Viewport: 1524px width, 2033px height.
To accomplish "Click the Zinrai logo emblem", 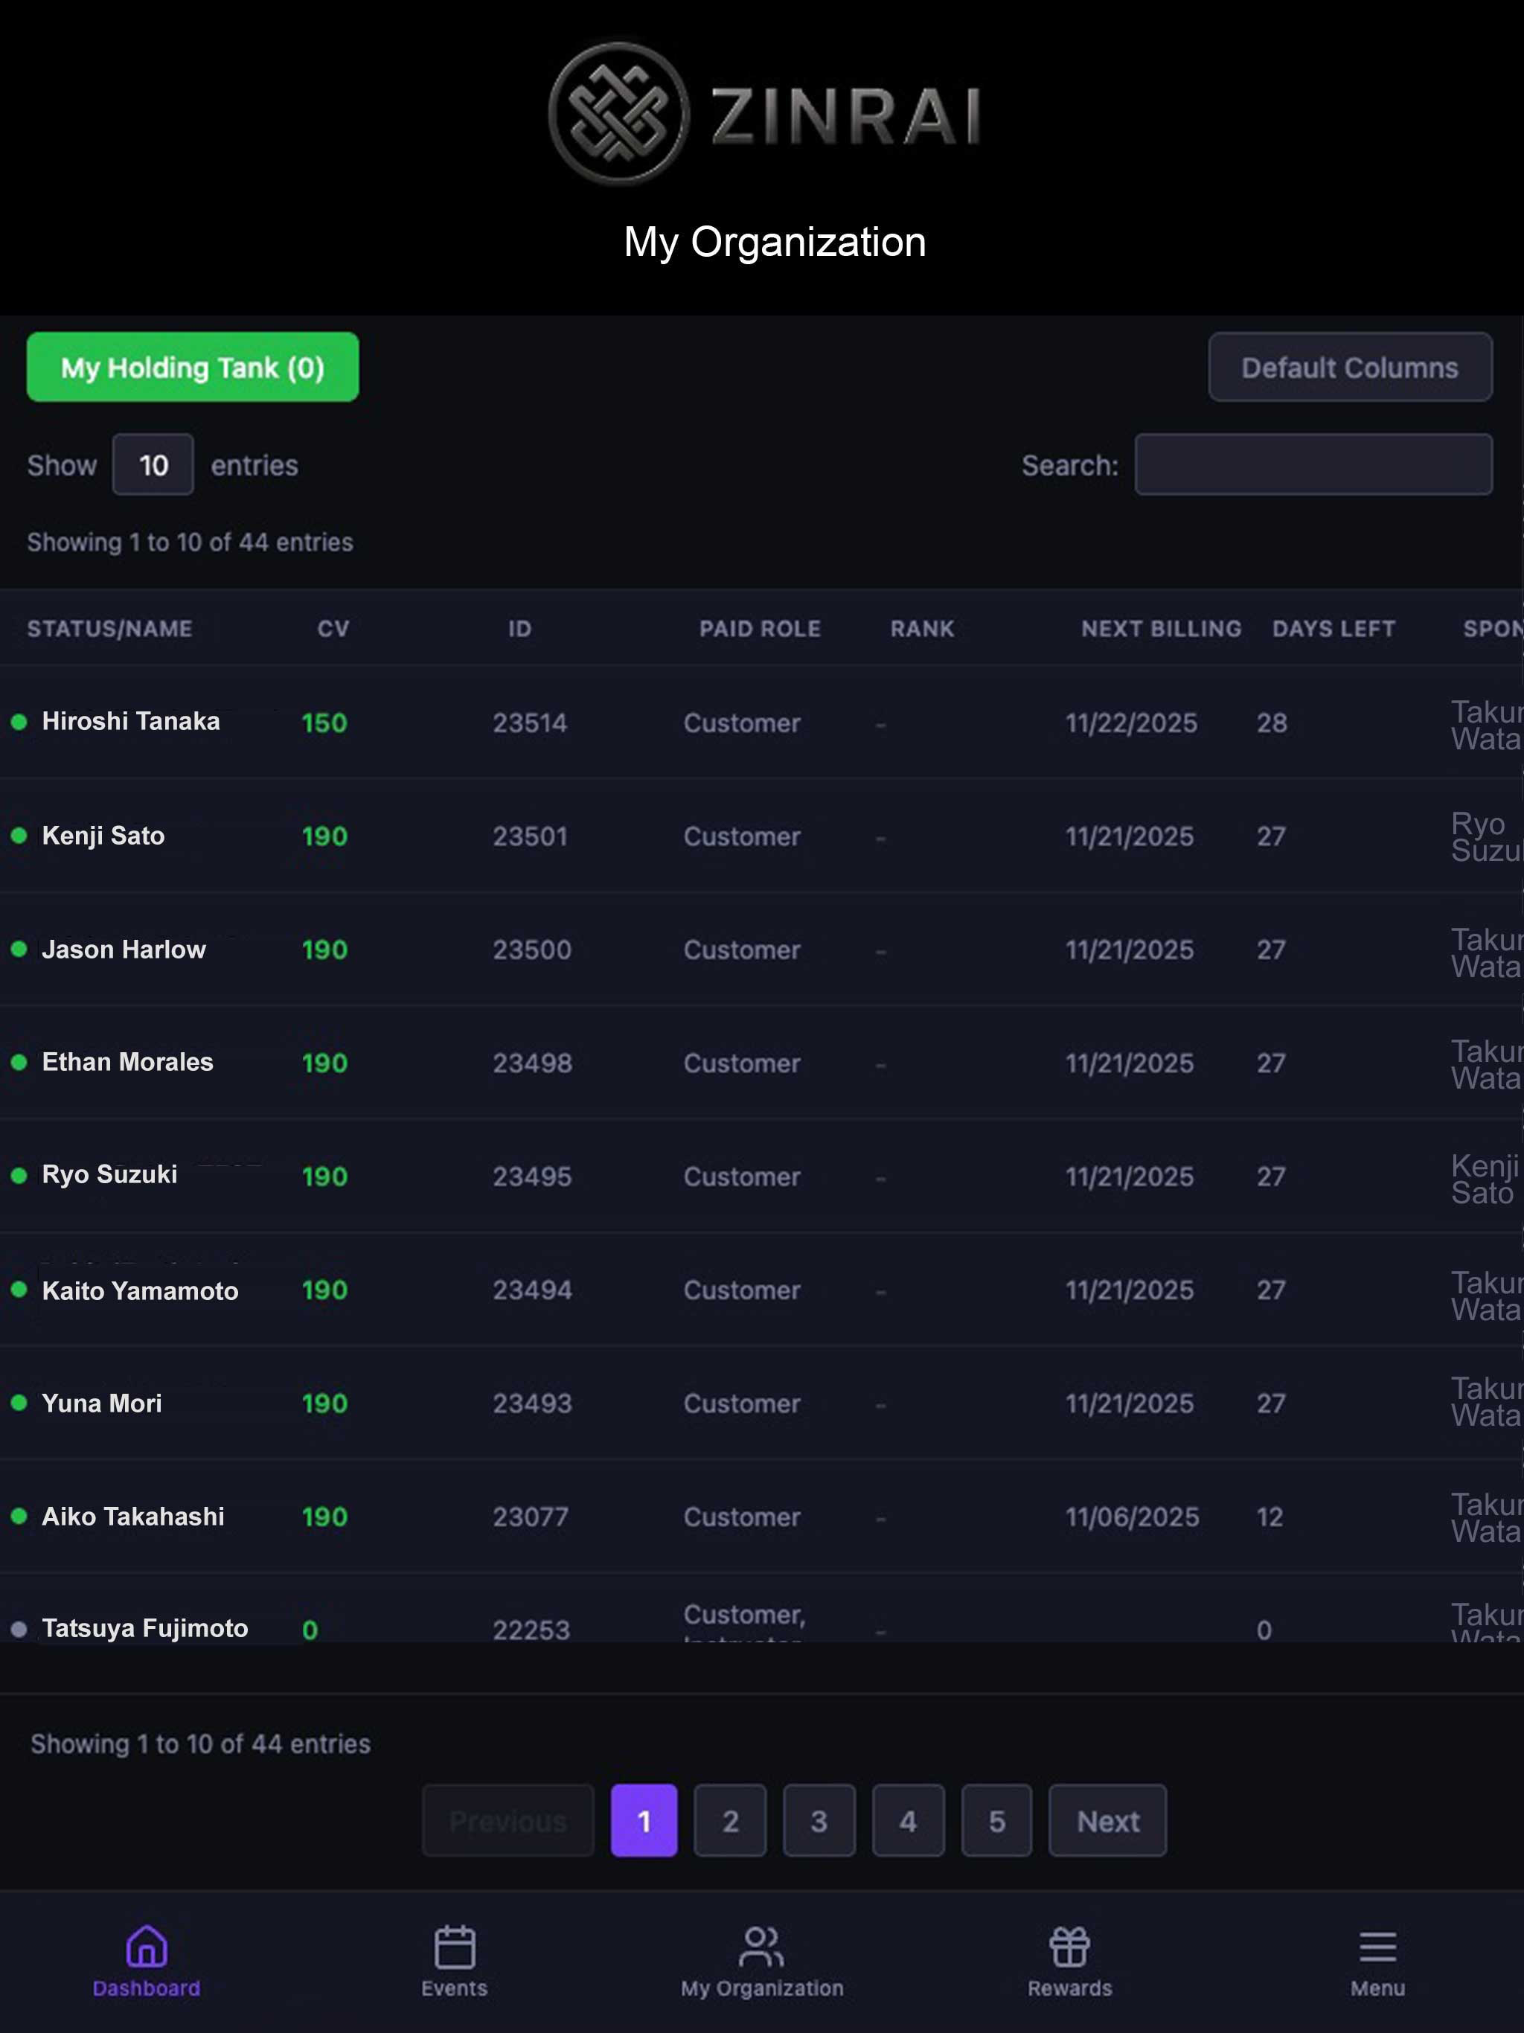I will pyautogui.click(x=618, y=114).
